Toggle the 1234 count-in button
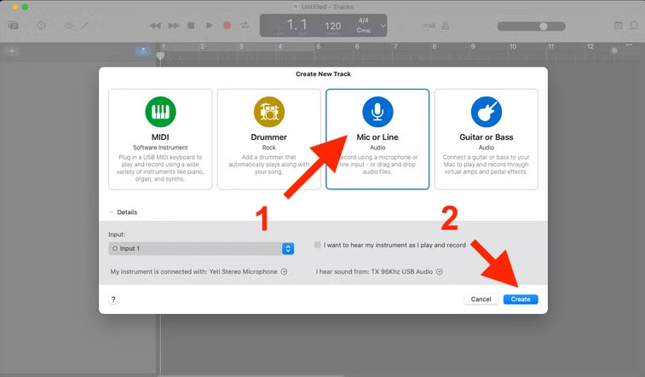Screen dimensions: 645x377 pyautogui.click(x=429, y=26)
